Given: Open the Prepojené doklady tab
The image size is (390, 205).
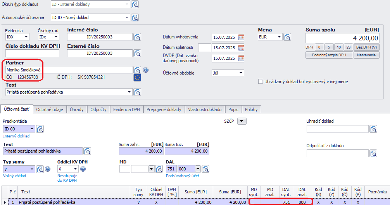Looking at the screenshot, I should click(x=164, y=109).
